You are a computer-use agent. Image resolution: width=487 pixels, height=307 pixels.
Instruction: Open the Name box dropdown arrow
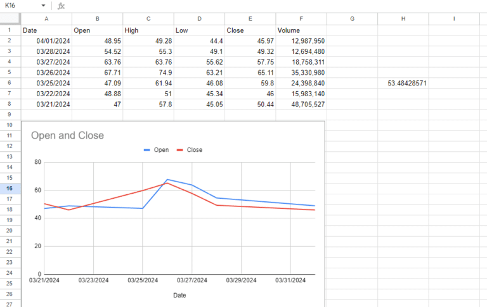tap(43, 6)
